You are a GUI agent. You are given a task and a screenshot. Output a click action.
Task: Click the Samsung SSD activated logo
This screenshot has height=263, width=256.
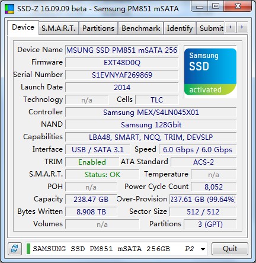click(x=210, y=72)
